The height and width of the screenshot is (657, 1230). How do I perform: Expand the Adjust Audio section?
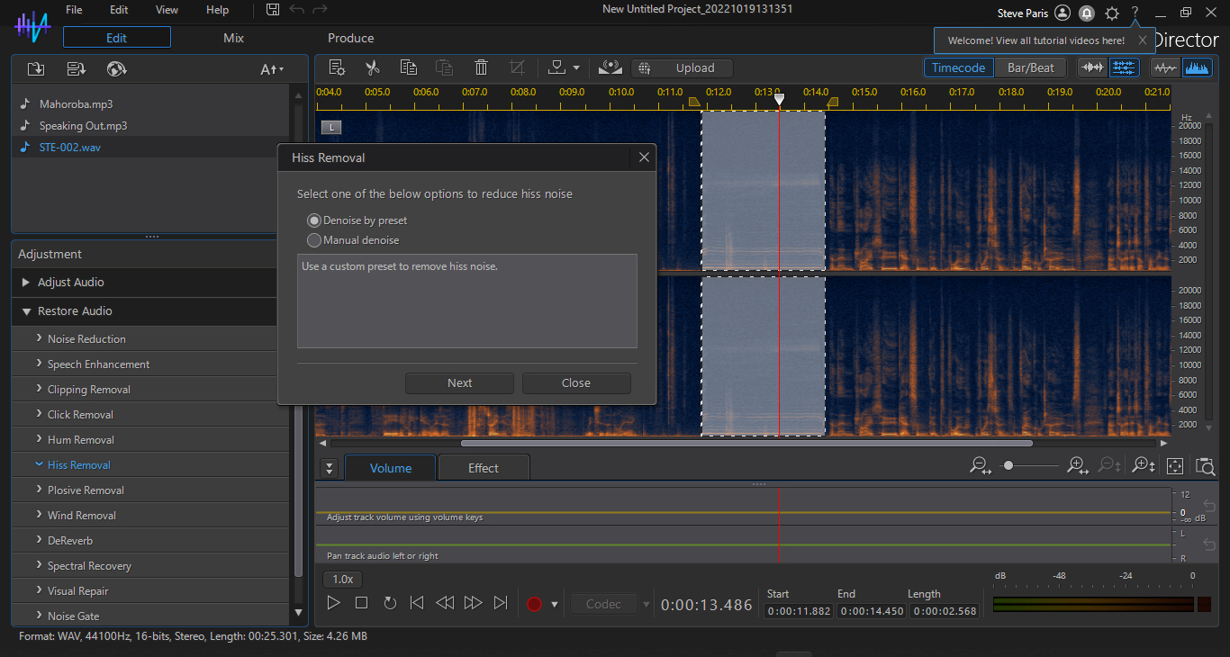25,283
